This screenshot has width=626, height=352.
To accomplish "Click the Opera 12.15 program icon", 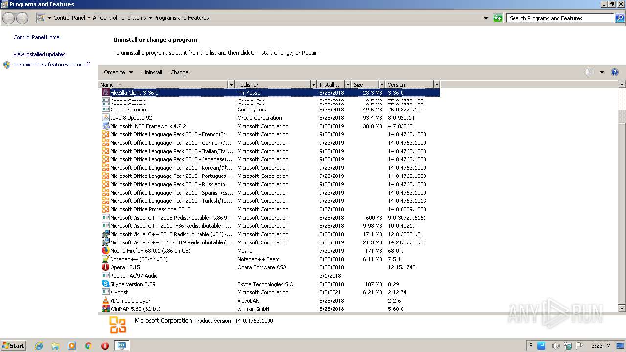I will coord(105,267).
